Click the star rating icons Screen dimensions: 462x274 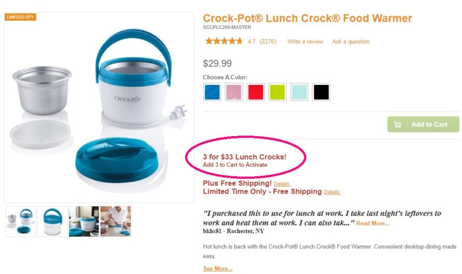[223, 41]
